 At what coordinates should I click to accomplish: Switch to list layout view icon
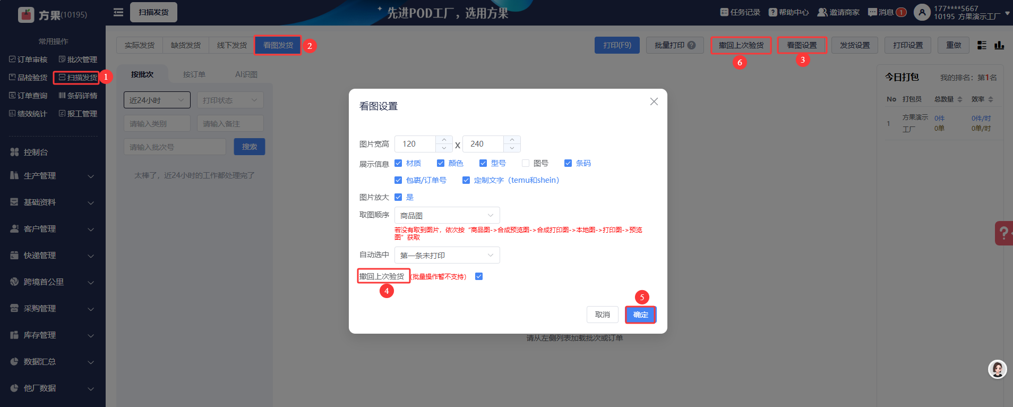982,45
